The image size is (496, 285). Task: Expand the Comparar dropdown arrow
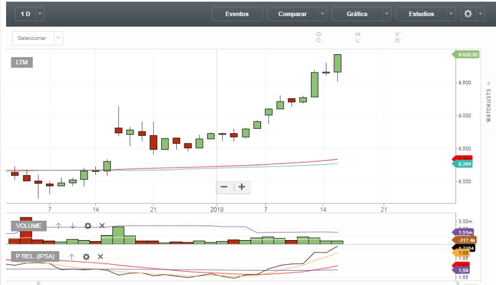click(322, 14)
